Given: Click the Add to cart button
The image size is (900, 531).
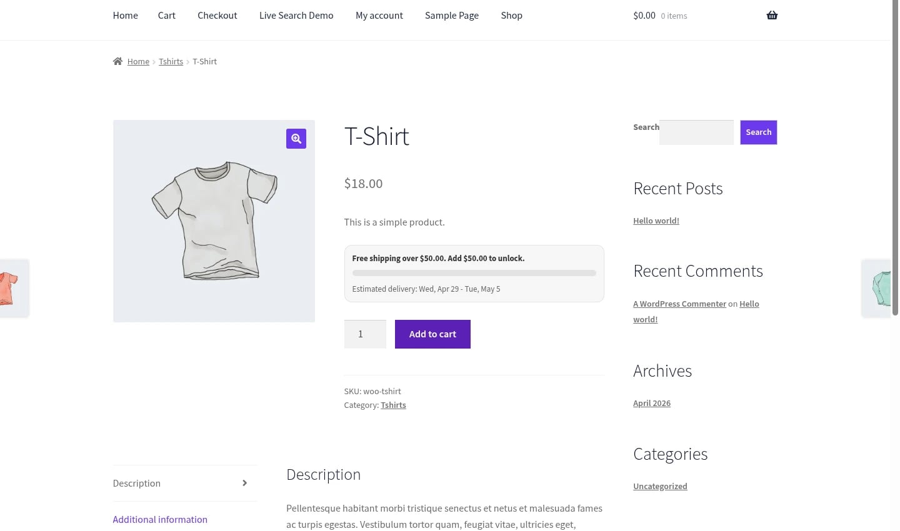Looking at the screenshot, I should pyautogui.click(x=432, y=334).
